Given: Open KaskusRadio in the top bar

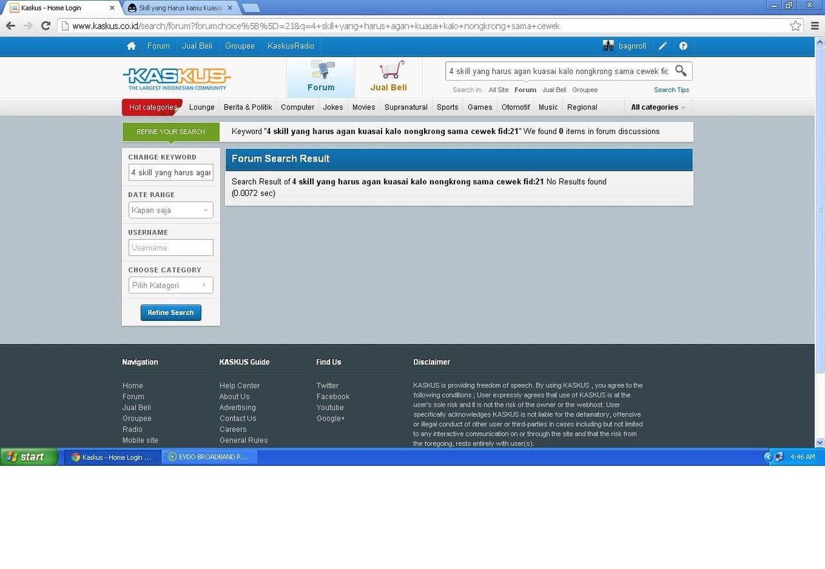Looking at the screenshot, I should click(291, 46).
